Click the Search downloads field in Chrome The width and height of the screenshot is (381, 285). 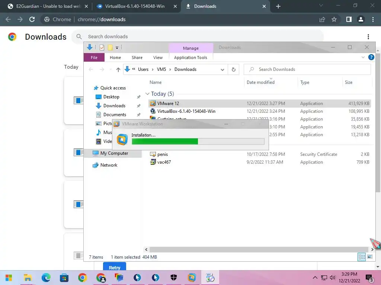tap(197, 37)
